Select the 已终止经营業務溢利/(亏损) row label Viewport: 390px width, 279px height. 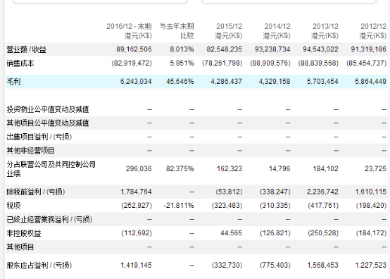pos(49,220)
